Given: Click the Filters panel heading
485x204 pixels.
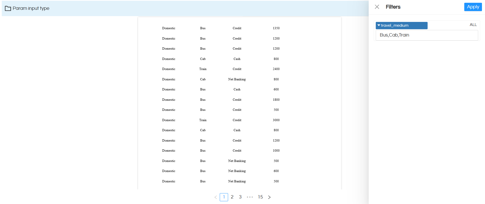Looking at the screenshot, I should (393, 7).
